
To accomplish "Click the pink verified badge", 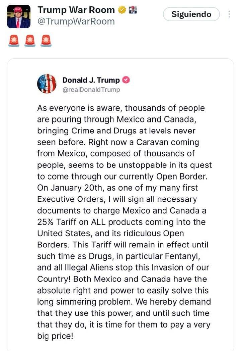I will [126, 80].
